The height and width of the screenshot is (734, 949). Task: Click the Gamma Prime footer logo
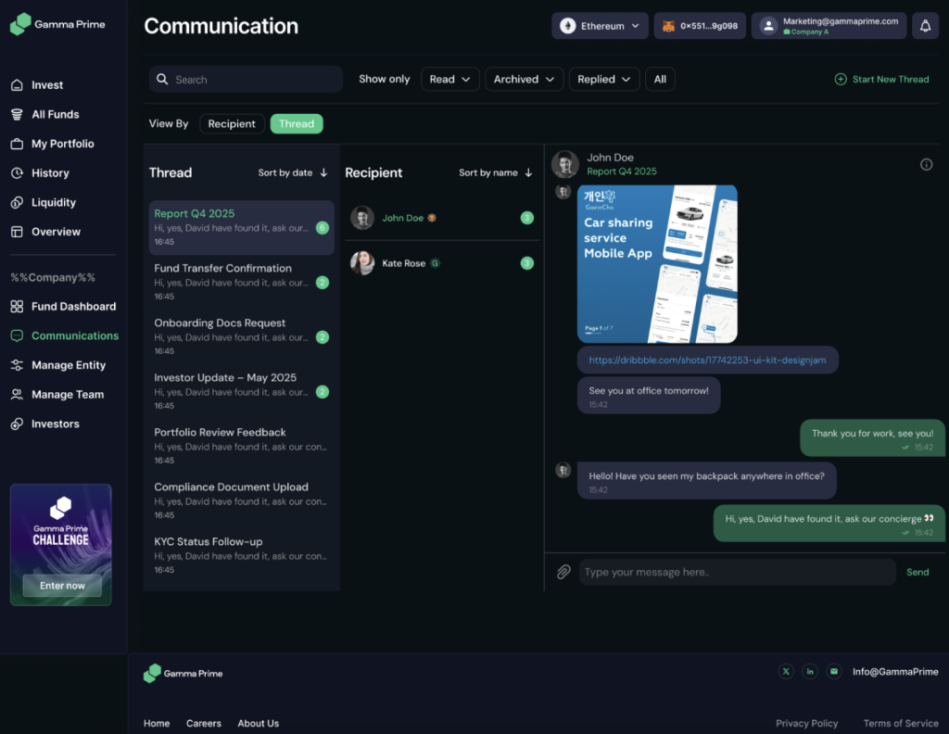click(183, 673)
